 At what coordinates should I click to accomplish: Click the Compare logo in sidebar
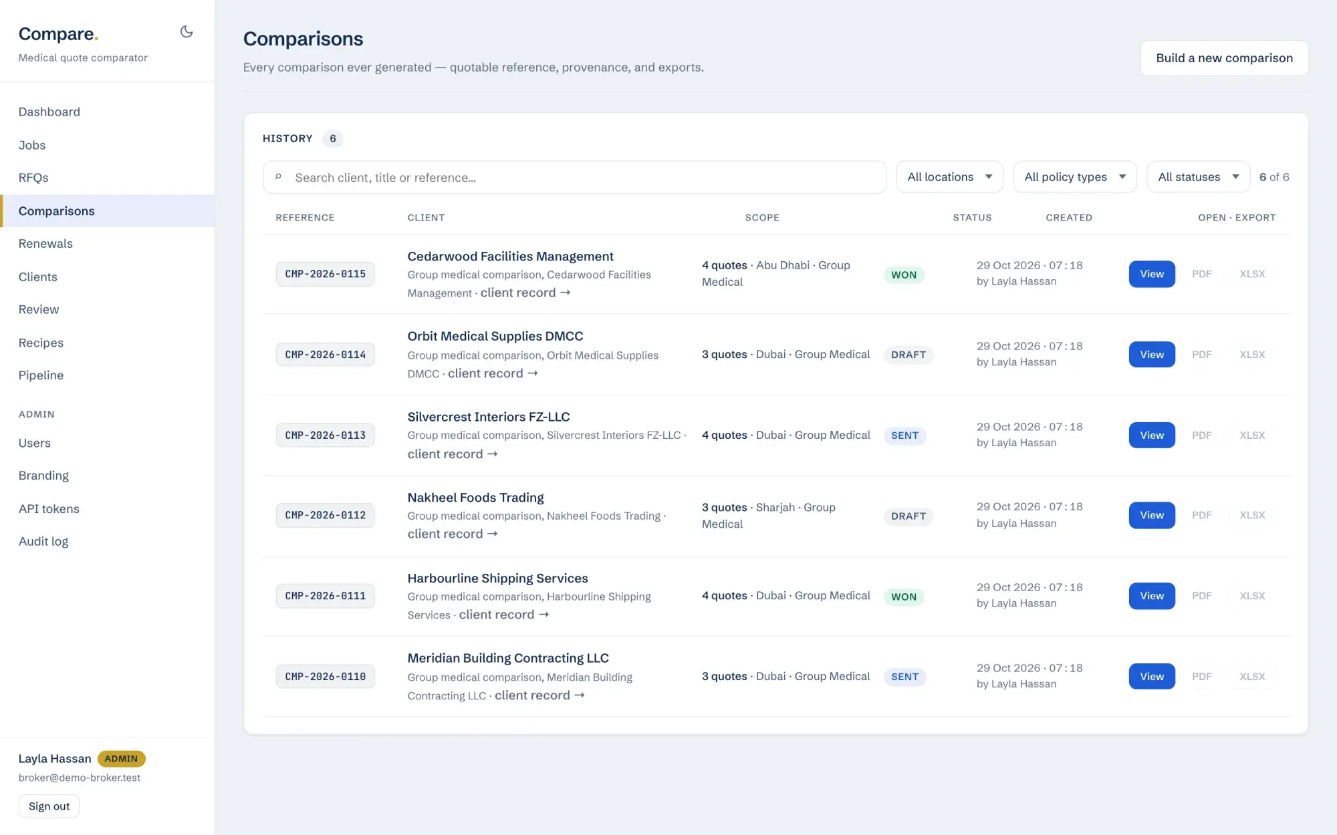[58, 34]
